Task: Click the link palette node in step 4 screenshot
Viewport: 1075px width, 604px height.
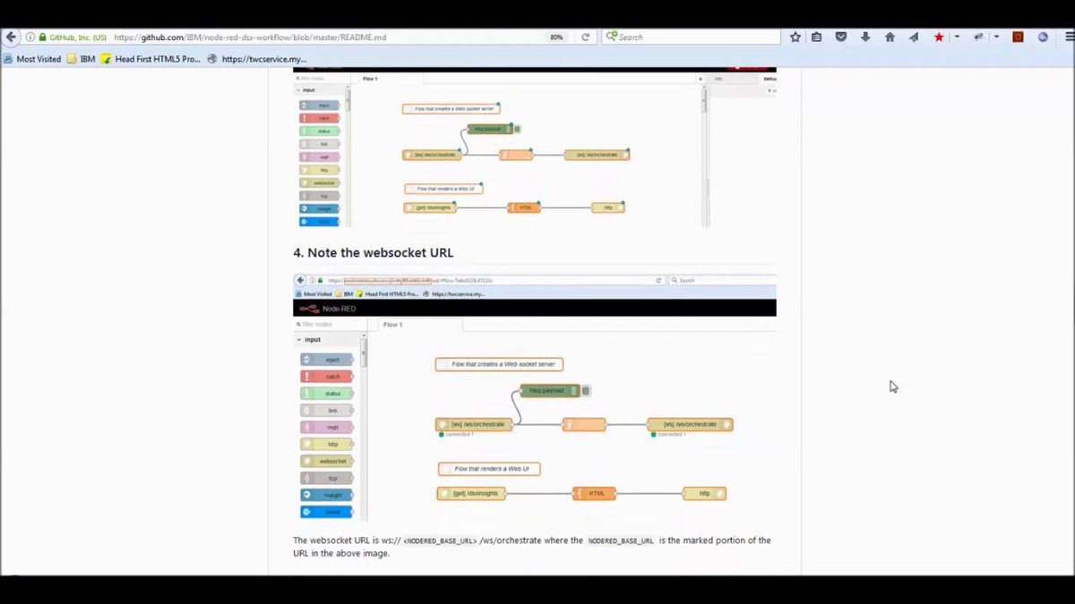Action: point(327,411)
